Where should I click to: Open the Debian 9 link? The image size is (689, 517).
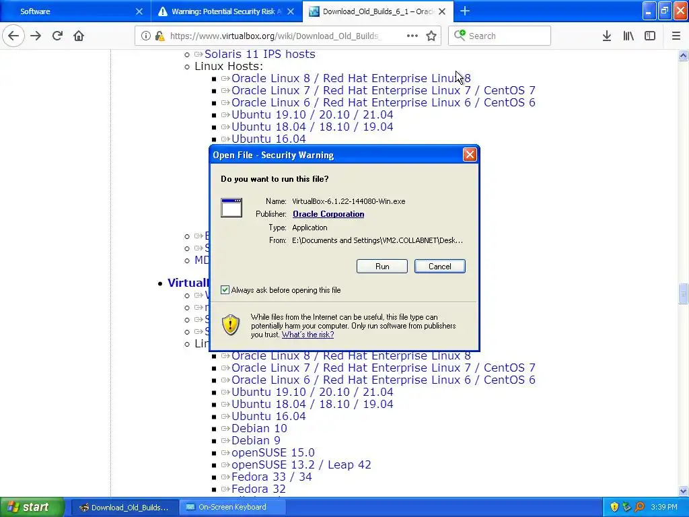point(256,440)
